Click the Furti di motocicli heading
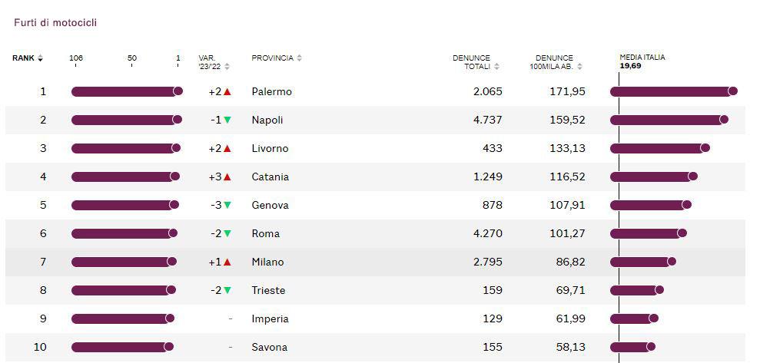This screenshot has width=760, height=363. (x=55, y=23)
